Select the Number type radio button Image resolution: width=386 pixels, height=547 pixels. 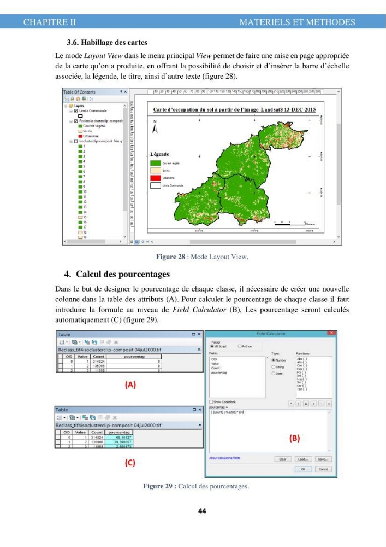[273, 360]
